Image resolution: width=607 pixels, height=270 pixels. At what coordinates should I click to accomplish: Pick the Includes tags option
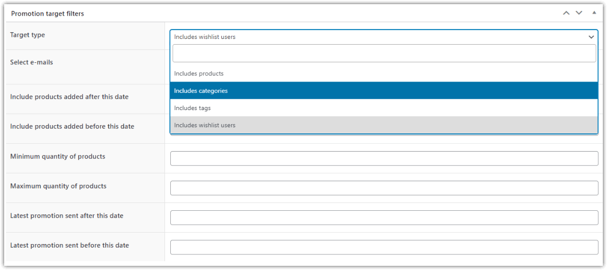click(x=193, y=108)
